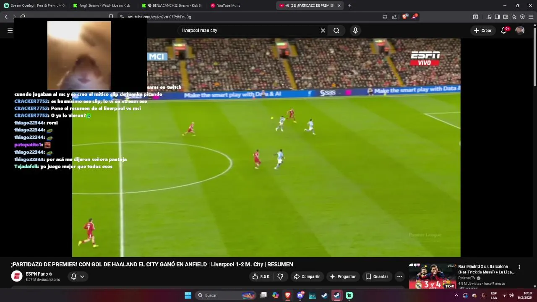Toggle the browser sidebar panel

(x=497, y=17)
